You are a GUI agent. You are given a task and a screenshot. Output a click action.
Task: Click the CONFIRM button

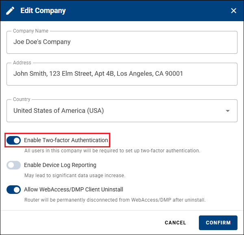tap(218, 223)
